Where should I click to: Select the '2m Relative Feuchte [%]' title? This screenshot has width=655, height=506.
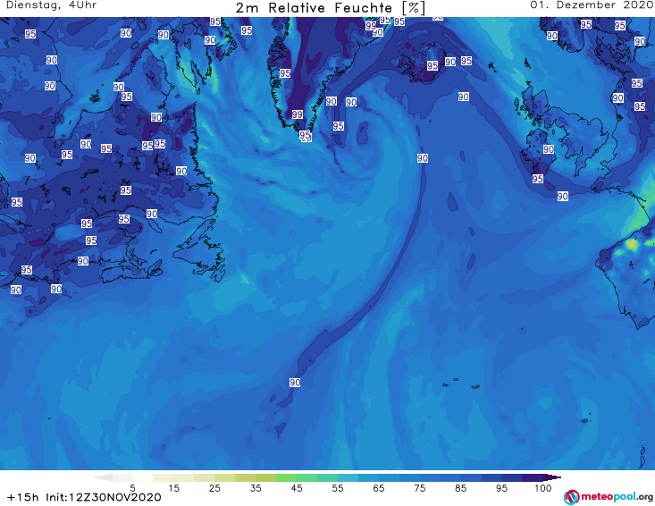330,8
